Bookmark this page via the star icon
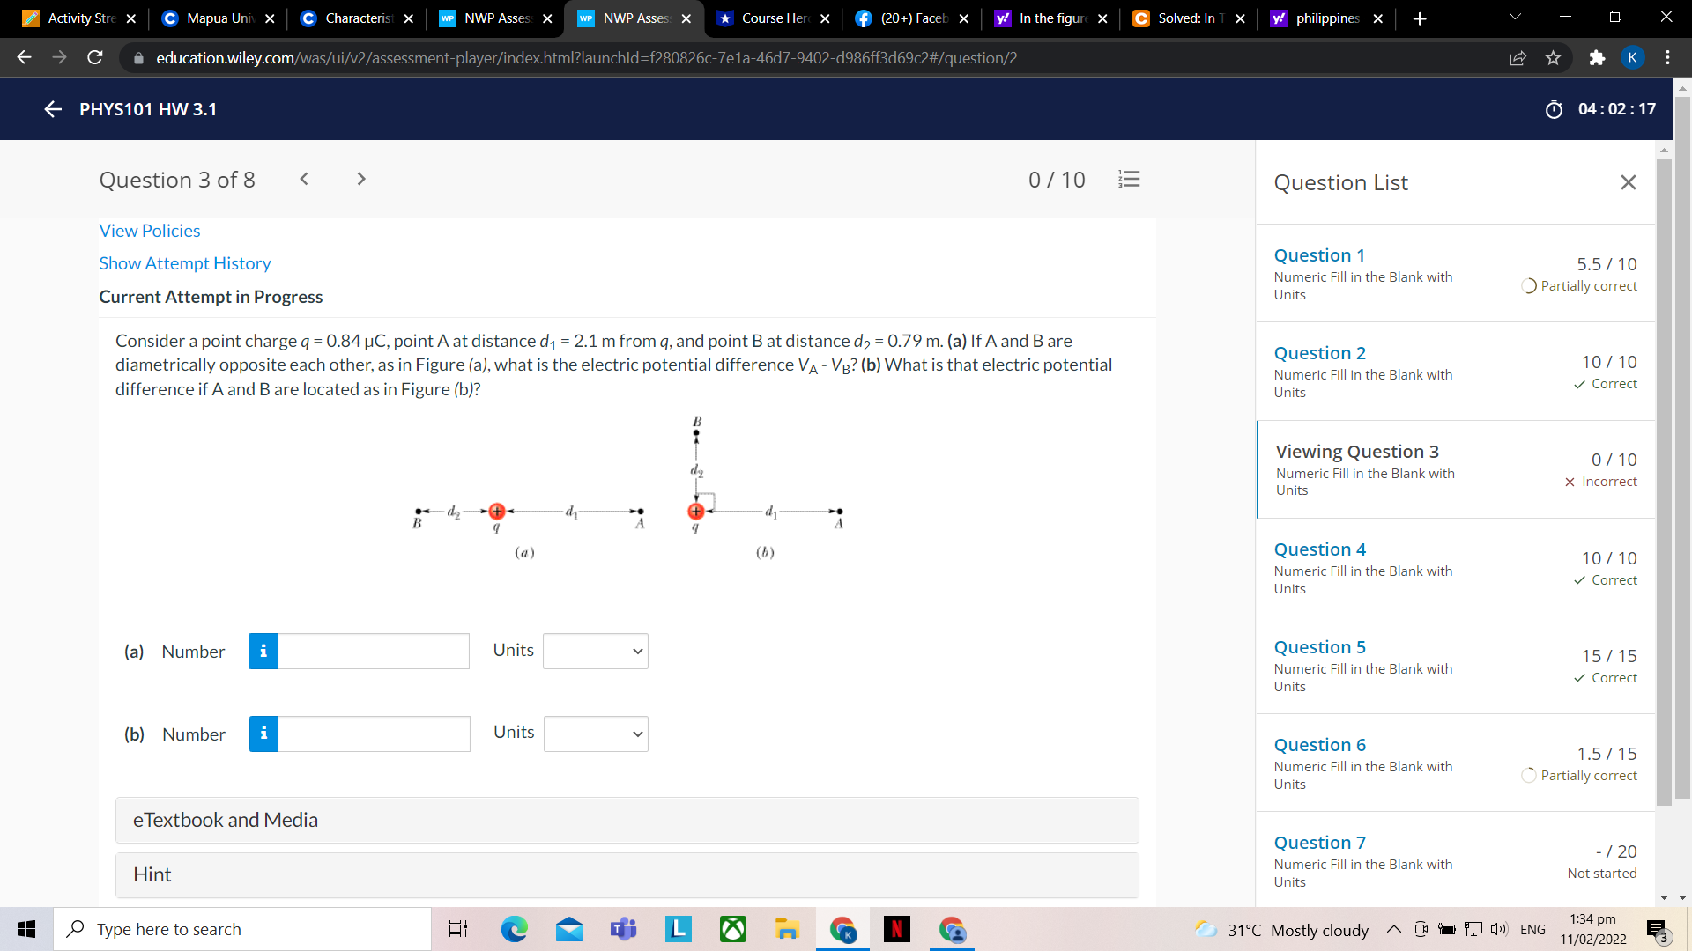Screen dimensions: 1692x951 pos(1553,57)
